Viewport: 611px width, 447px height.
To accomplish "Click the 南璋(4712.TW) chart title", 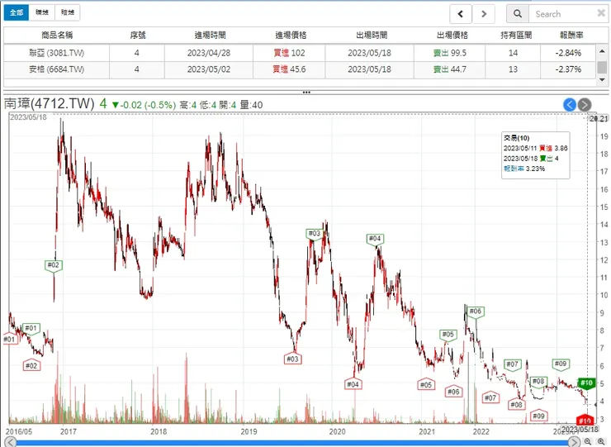I will click(x=49, y=104).
